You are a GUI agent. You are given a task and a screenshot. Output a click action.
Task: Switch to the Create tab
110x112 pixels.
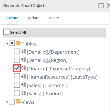pos(12,18)
